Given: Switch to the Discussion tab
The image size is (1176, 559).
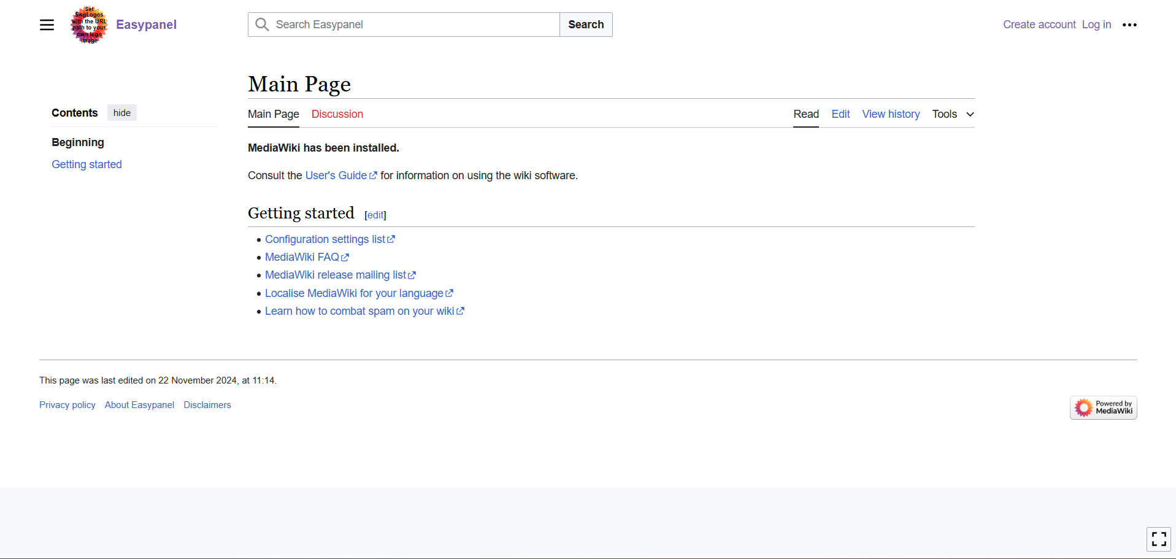Looking at the screenshot, I should point(337,114).
